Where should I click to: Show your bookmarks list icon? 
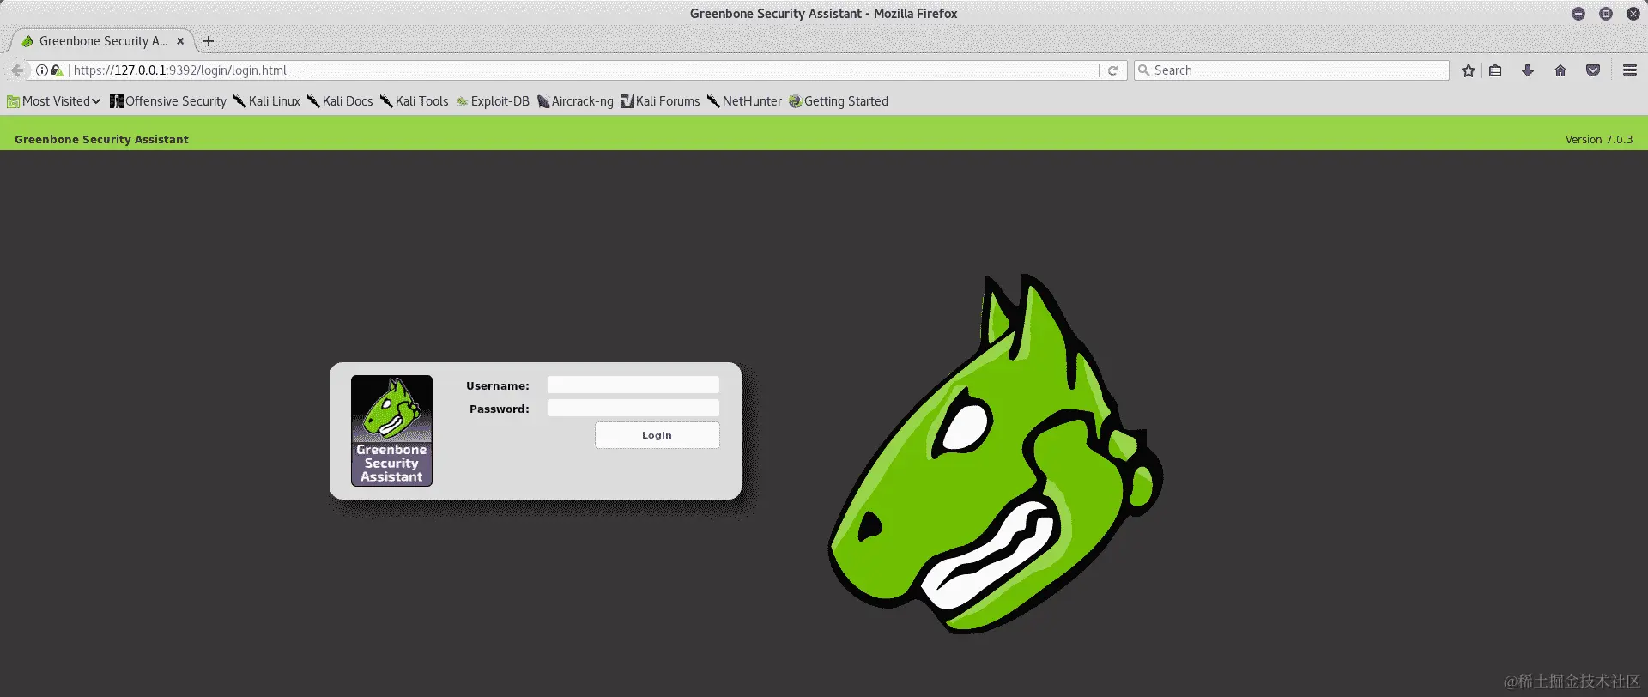(x=1495, y=70)
